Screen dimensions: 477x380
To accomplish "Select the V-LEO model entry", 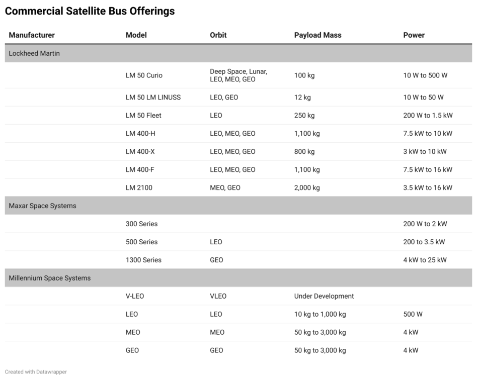I will [134, 297].
